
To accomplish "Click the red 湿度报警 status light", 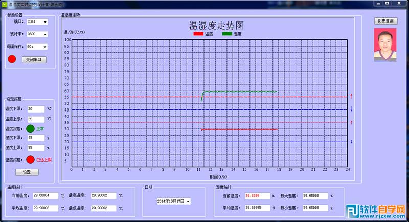I will 30,160.
